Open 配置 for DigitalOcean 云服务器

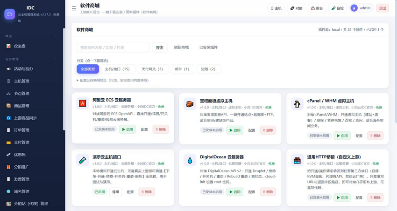[x=252, y=192]
